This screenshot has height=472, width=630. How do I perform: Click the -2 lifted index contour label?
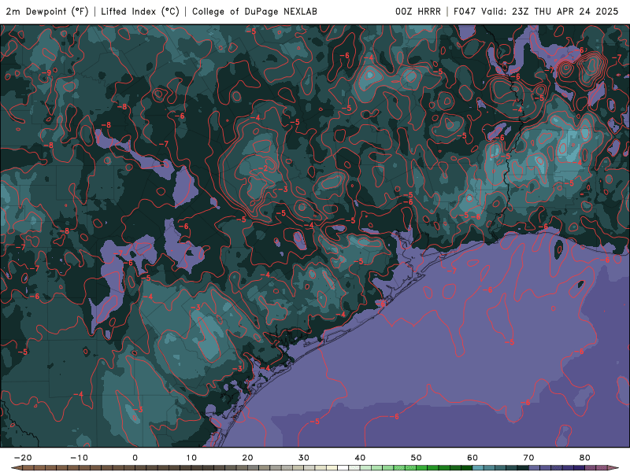264,168
